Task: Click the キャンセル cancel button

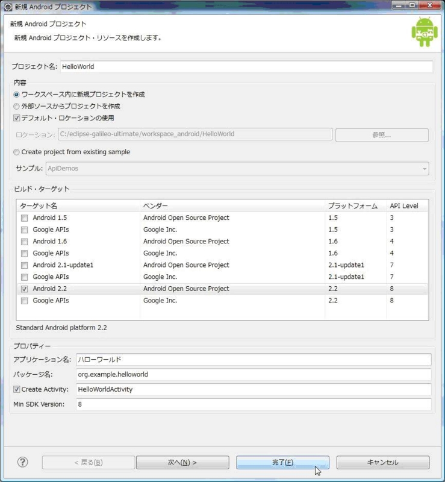Action: point(383,462)
